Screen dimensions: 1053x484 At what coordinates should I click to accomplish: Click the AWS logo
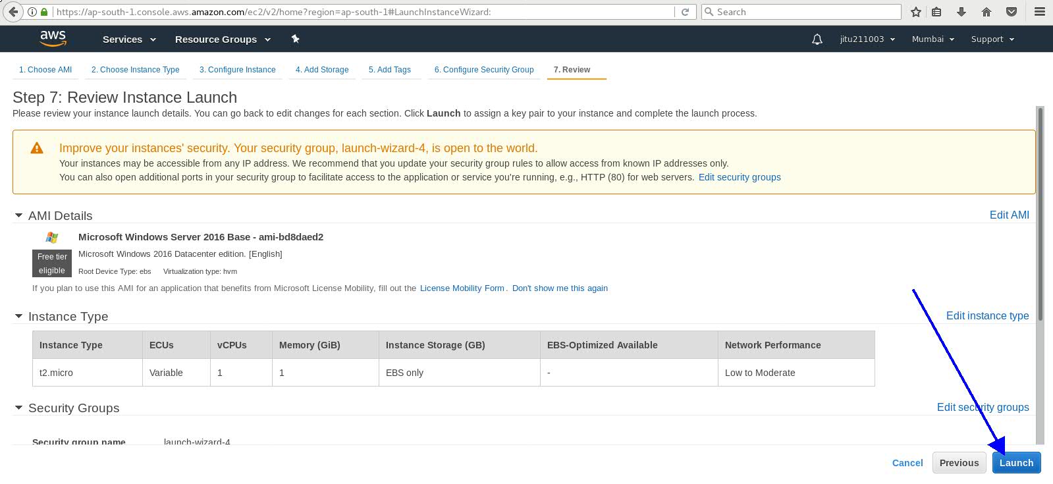pyautogui.click(x=53, y=39)
